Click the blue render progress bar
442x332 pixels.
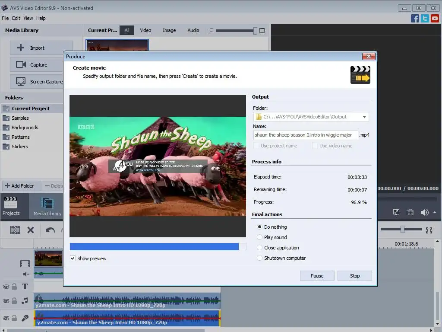pyautogui.click(x=154, y=246)
